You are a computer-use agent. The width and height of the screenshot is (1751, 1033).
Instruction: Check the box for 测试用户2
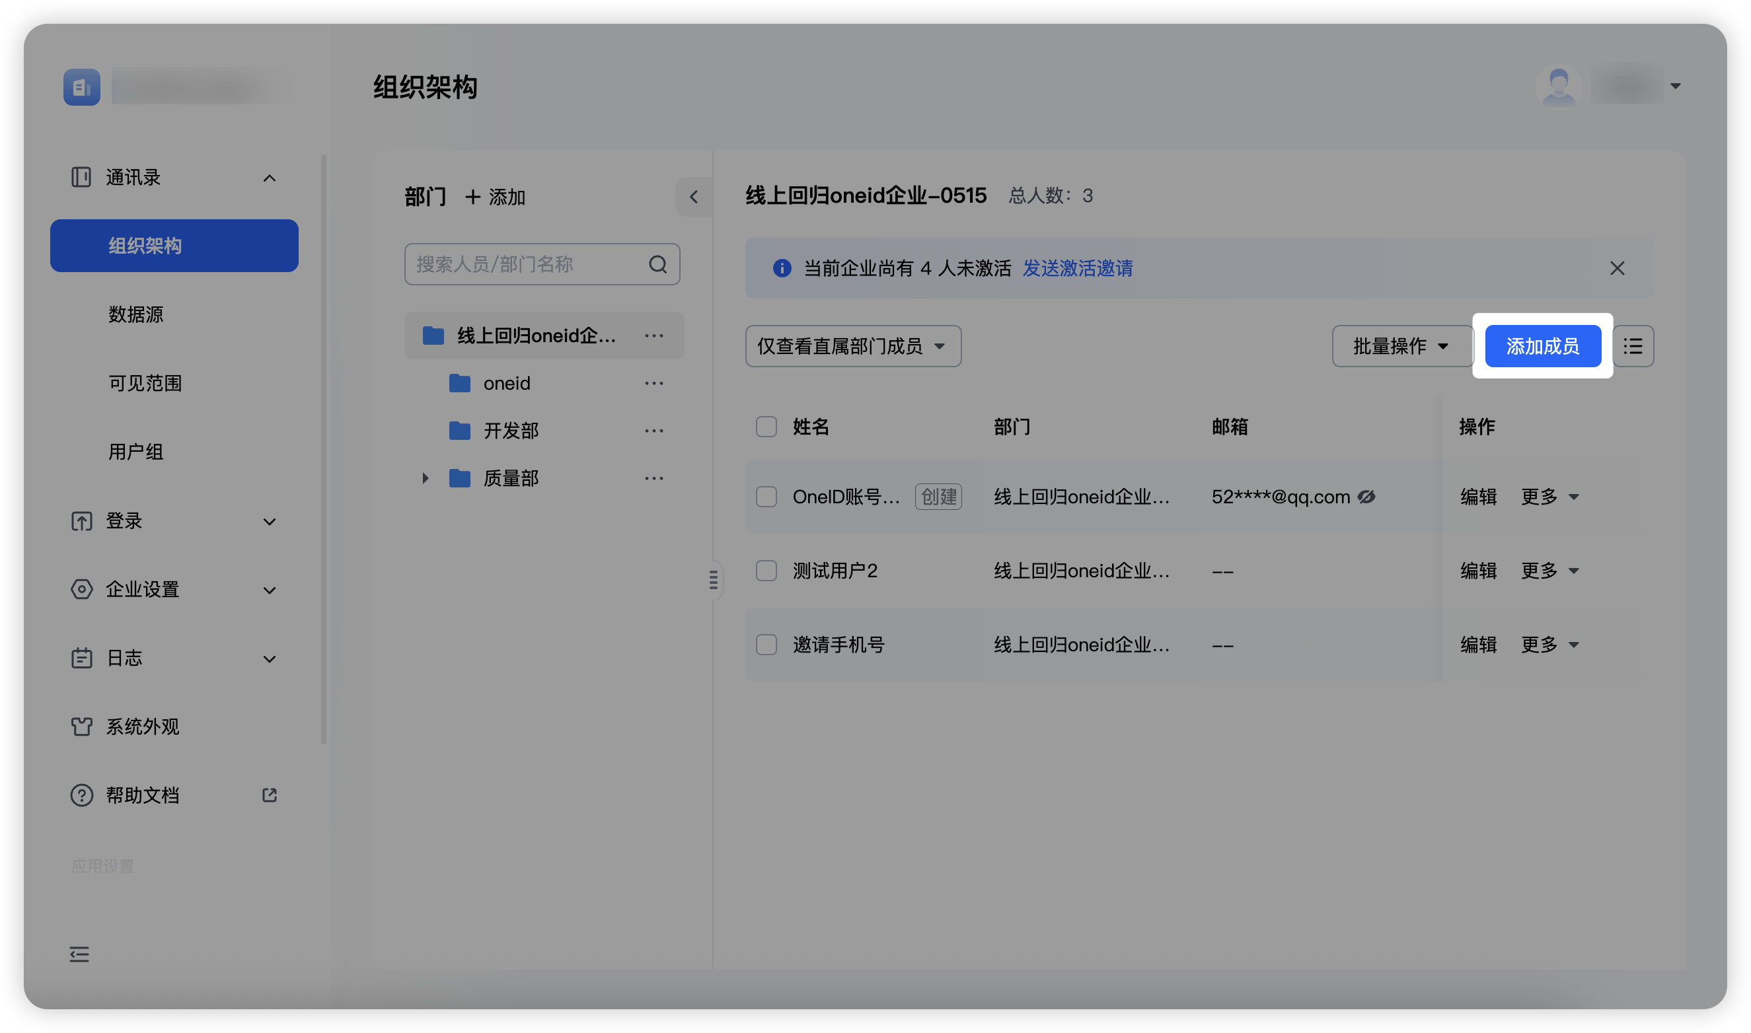click(766, 571)
